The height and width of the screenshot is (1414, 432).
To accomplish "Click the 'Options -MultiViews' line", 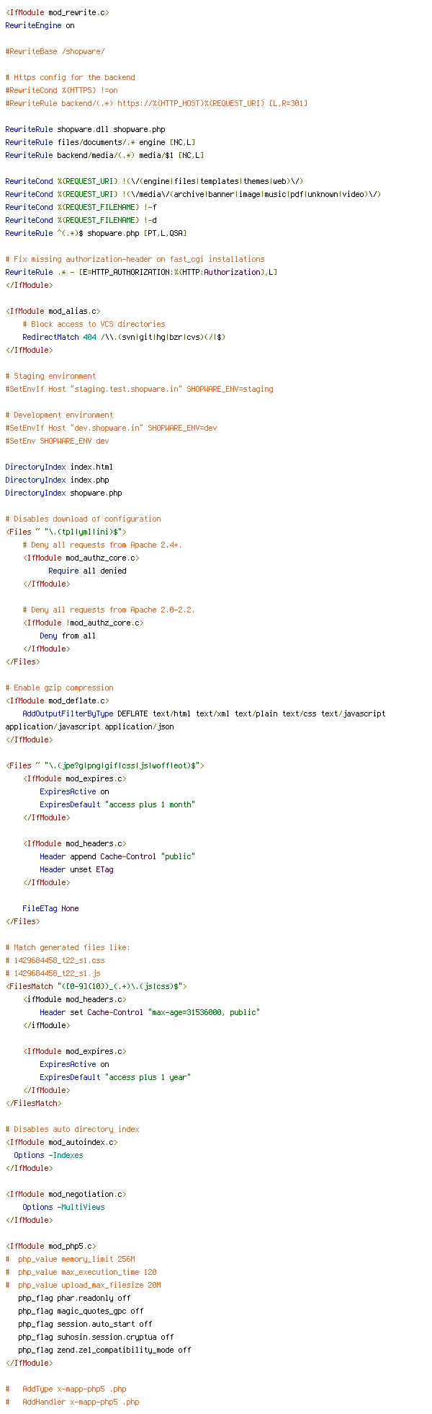I will (63, 1207).
